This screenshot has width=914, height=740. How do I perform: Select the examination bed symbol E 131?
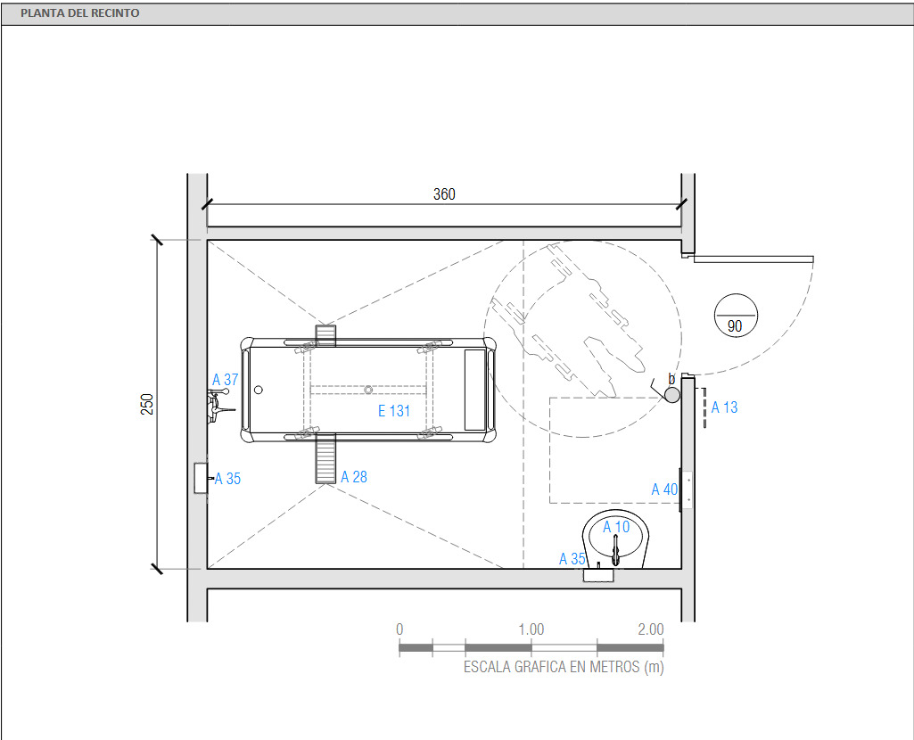point(367,390)
